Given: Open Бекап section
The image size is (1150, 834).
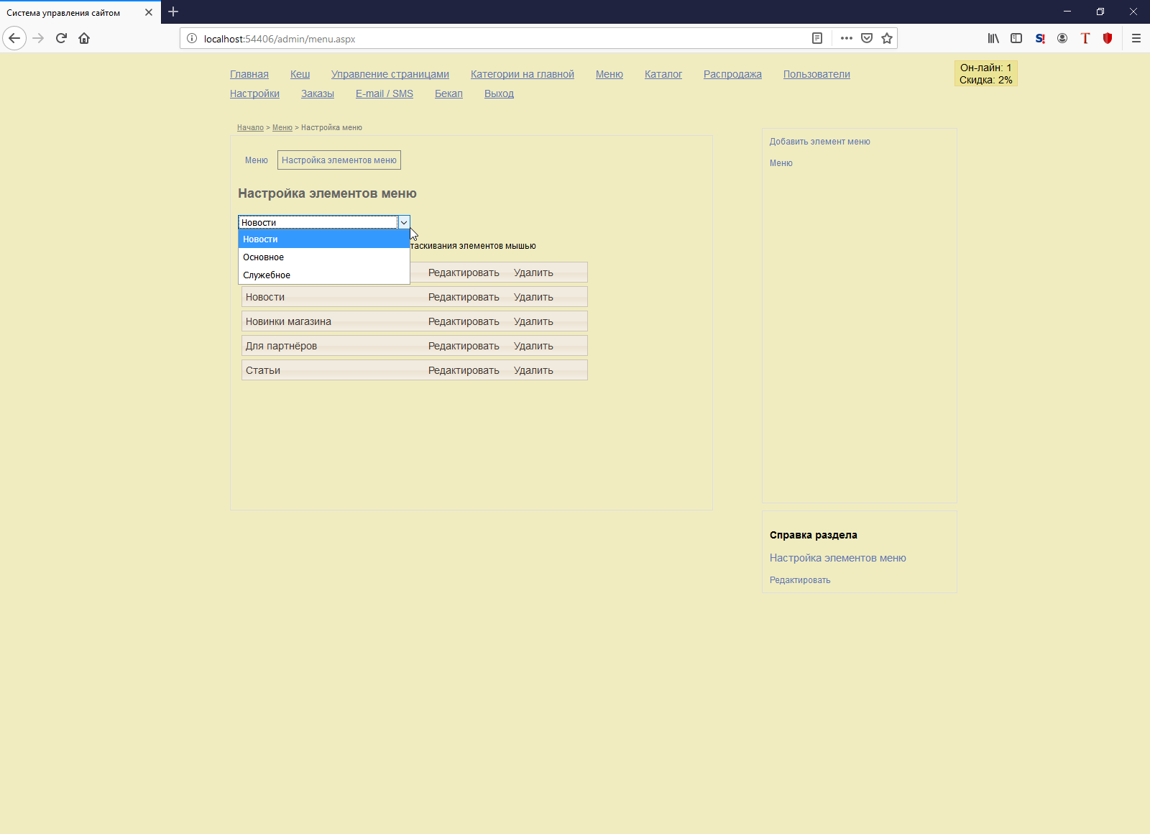Looking at the screenshot, I should [448, 93].
